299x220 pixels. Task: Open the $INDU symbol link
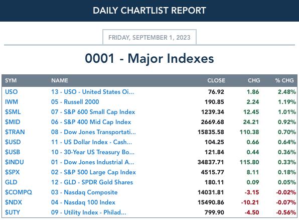[15, 162]
